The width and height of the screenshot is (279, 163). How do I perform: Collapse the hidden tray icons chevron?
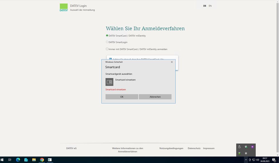(246, 160)
